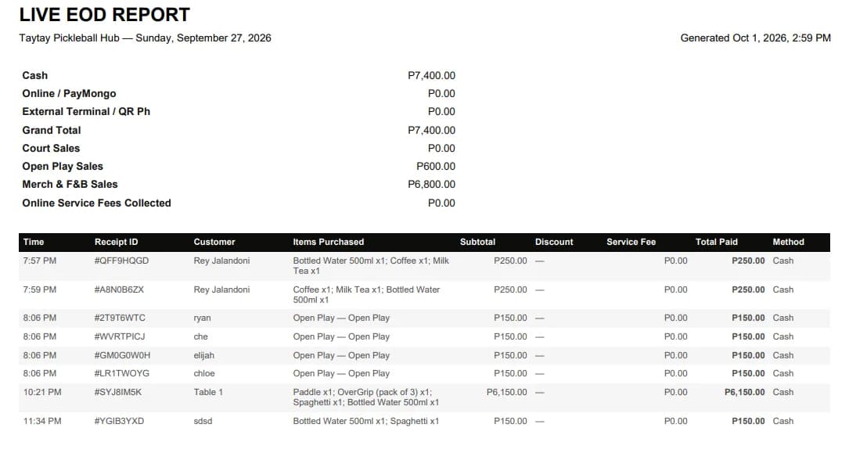Click customer name elijah
Screen dimensions: 849x471
(204, 356)
